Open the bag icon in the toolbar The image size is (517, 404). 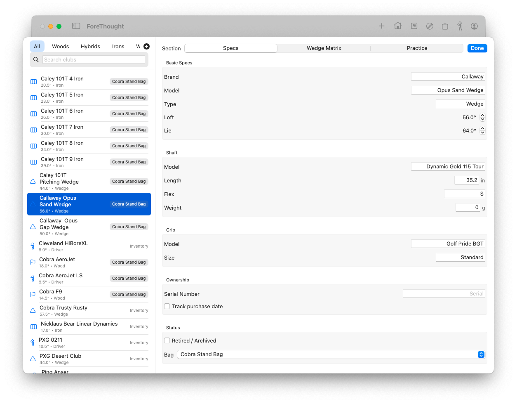pos(445,26)
